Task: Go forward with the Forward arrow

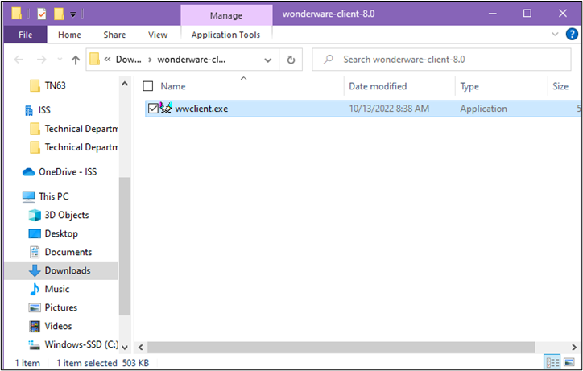Action: pyautogui.click(x=42, y=60)
